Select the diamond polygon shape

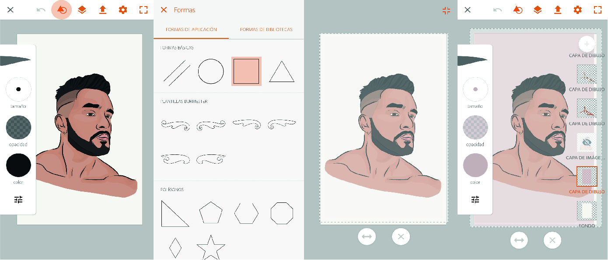[175, 248]
